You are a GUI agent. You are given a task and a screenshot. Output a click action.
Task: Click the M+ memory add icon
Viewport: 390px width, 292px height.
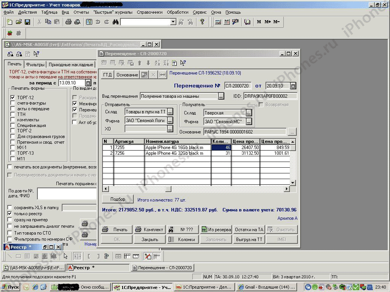pyautogui.click(x=268, y=22)
